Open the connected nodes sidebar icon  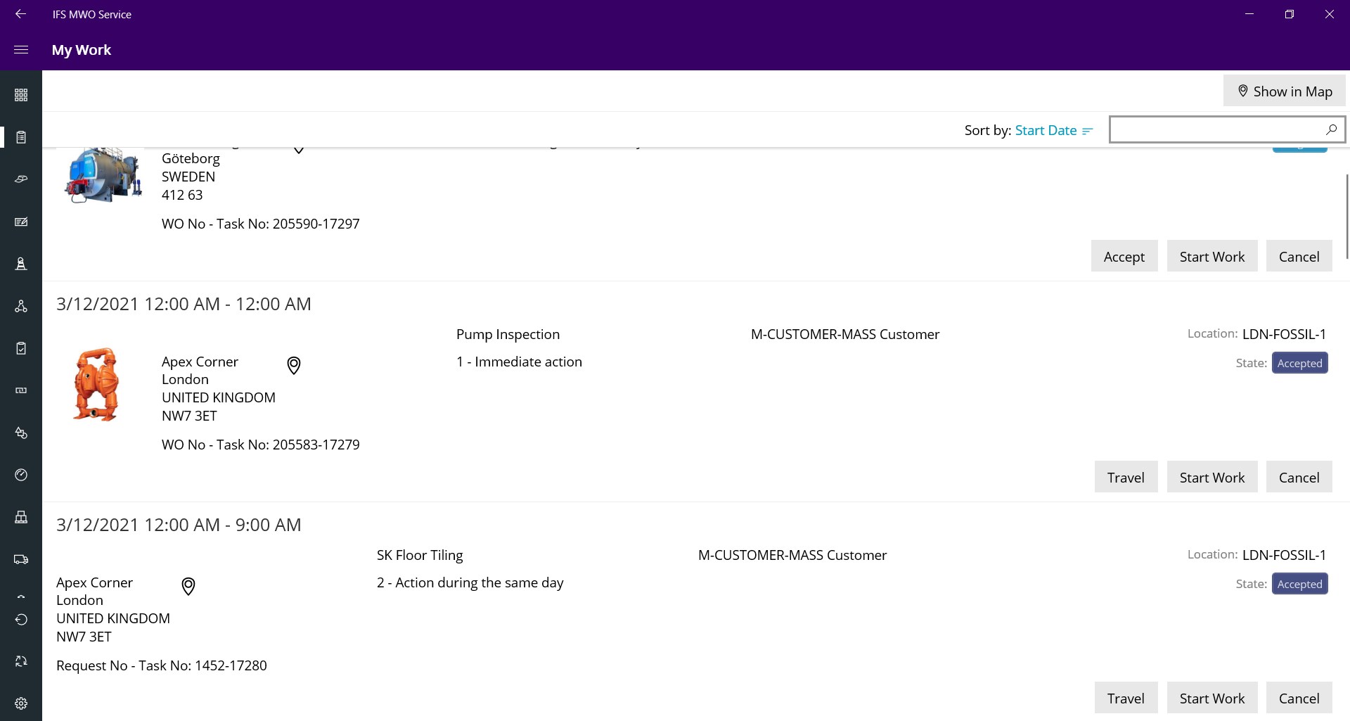point(21,306)
